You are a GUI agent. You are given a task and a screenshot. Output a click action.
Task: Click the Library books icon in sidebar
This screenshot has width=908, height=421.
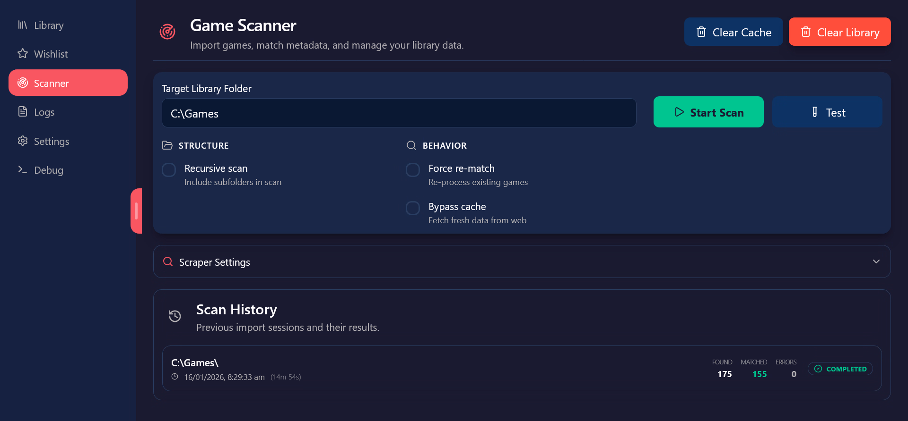tap(22, 25)
